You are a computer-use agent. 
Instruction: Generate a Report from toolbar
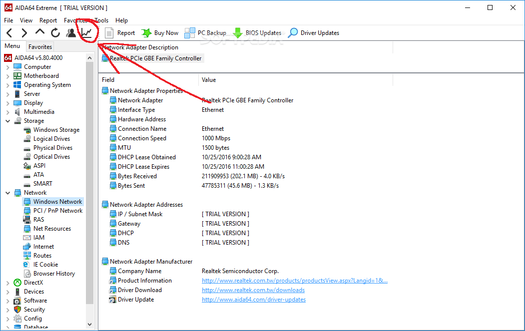point(119,33)
